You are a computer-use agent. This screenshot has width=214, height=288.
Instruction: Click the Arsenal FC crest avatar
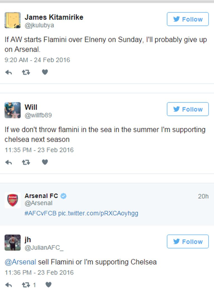pyautogui.click(x=13, y=200)
